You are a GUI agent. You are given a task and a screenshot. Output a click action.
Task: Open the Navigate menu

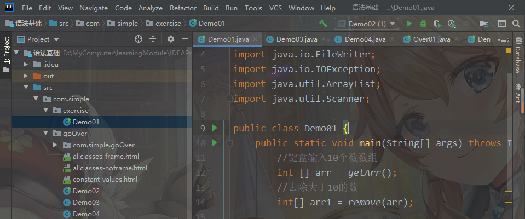(x=94, y=8)
